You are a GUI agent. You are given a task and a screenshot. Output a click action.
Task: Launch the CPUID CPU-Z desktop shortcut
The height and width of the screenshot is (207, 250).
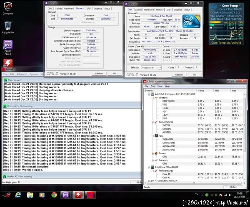coord(8,48)
